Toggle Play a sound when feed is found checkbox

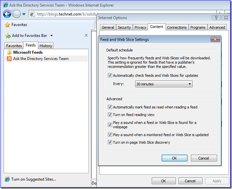[x=110, y=125]
